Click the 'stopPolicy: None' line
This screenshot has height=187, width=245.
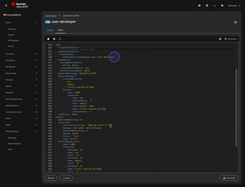[x=67, y=114]
